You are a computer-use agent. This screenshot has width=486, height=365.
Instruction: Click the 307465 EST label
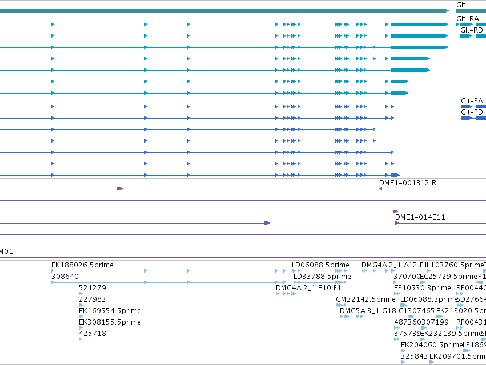pos(421,310)
